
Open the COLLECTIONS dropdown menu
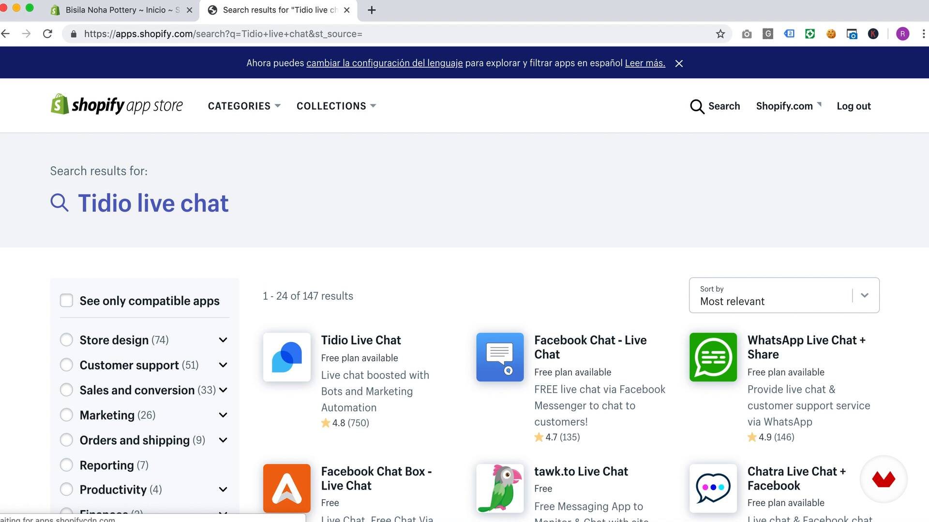[x=336, y=106]
